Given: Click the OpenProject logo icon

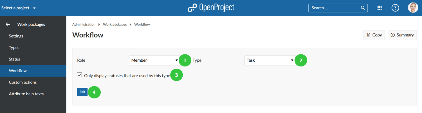Looking at the screenshot, I should coord(192,8).
